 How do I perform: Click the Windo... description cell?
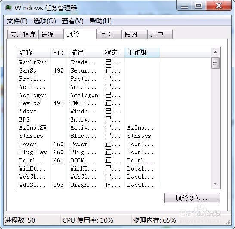[83, 111]
